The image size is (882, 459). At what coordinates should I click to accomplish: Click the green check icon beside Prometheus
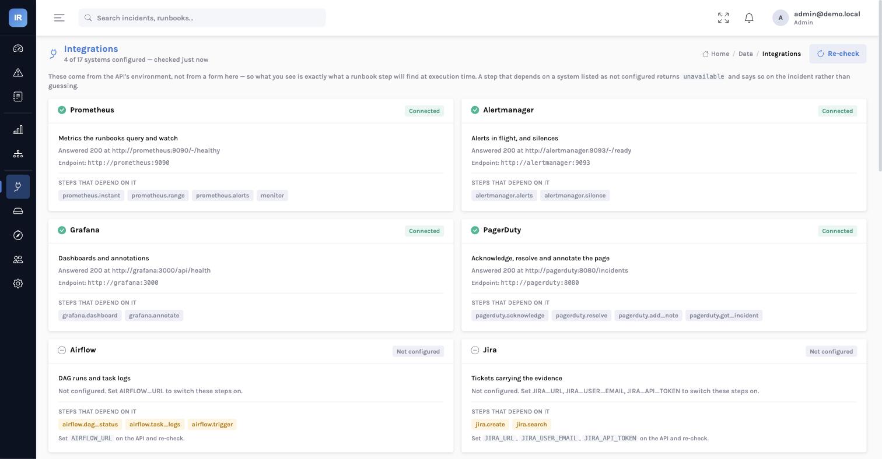coord(62,110)
